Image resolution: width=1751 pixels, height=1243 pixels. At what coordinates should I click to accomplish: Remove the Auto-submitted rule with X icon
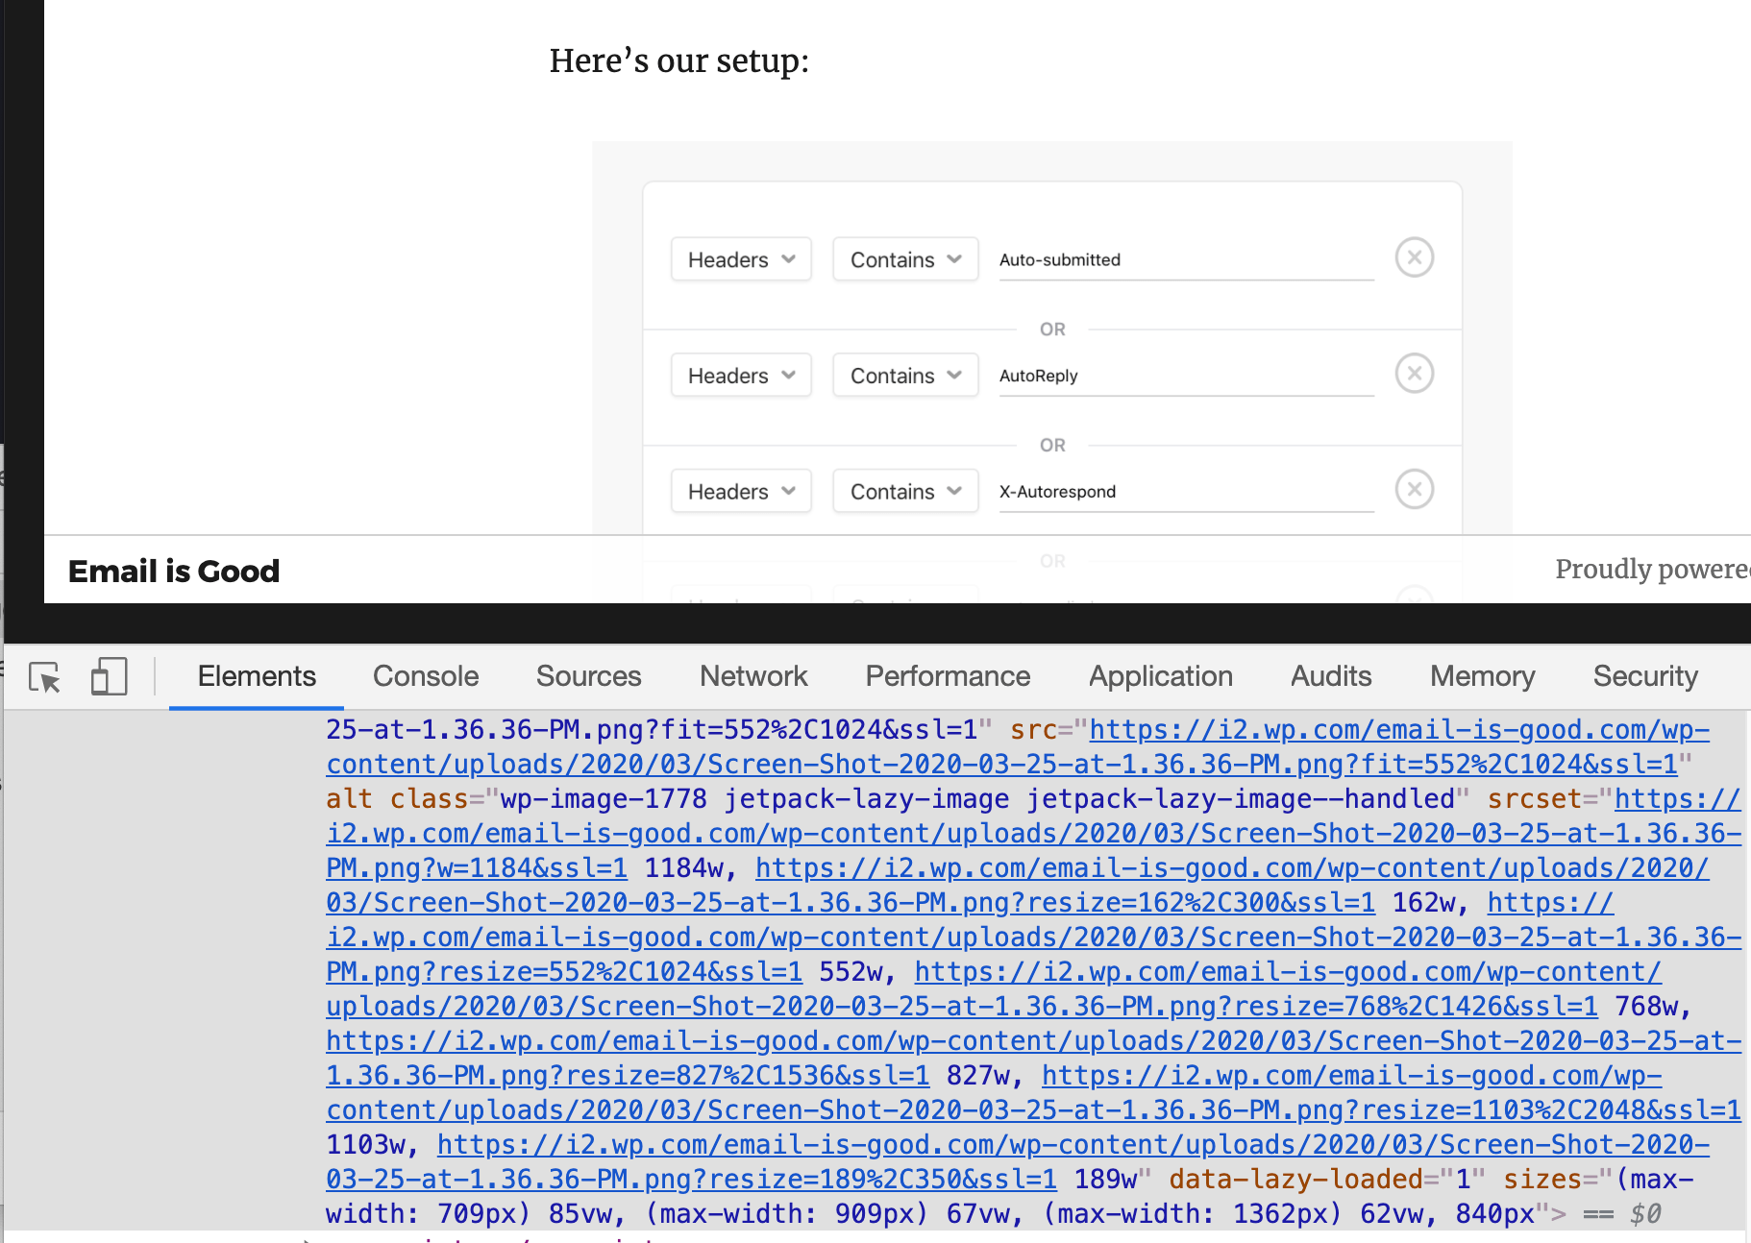click(x=1414, y=258)
